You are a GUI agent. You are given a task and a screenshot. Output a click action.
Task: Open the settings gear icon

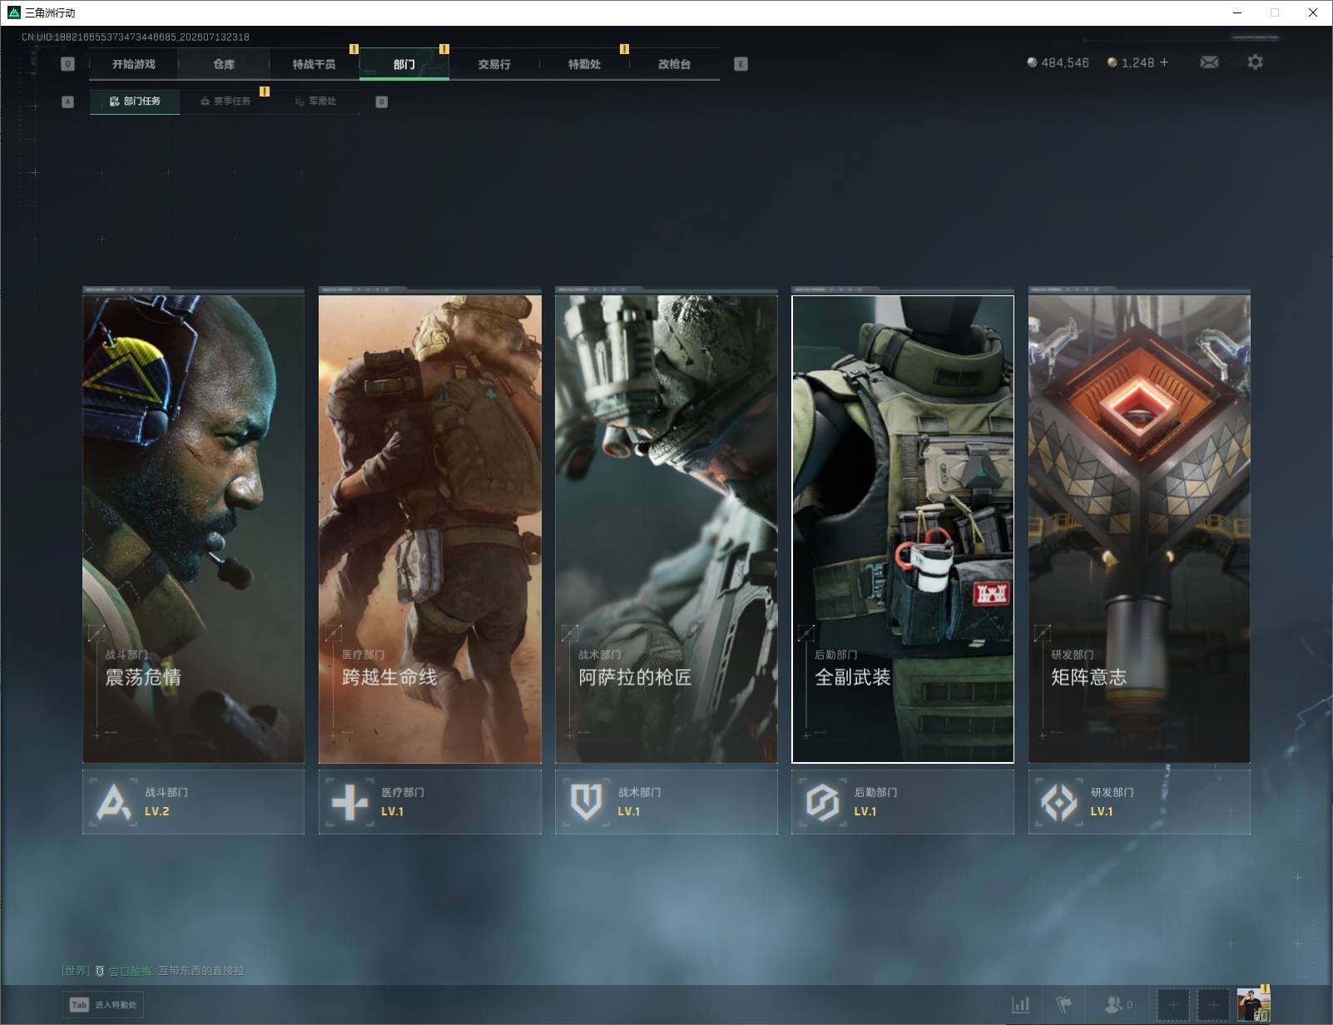(1255, 62)
